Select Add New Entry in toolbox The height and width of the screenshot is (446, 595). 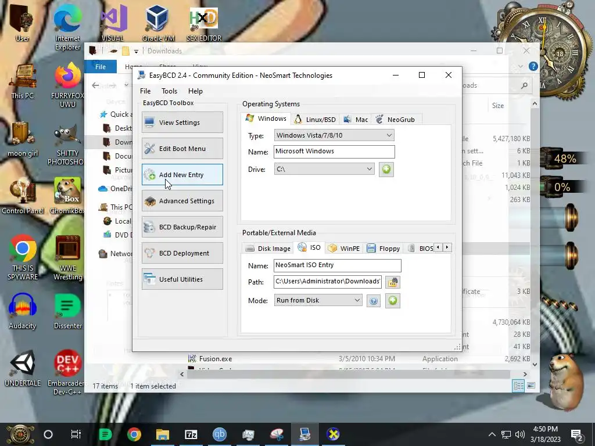pos(182,174)
